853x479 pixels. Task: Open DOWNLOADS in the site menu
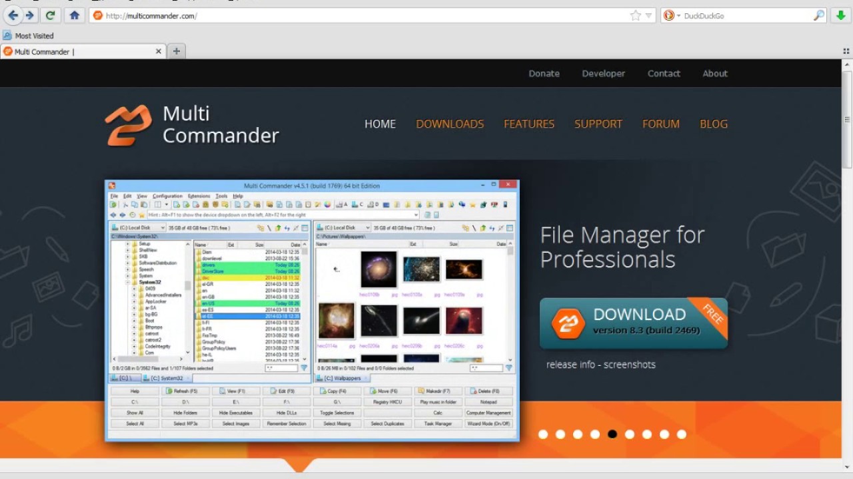coord(450,124)
